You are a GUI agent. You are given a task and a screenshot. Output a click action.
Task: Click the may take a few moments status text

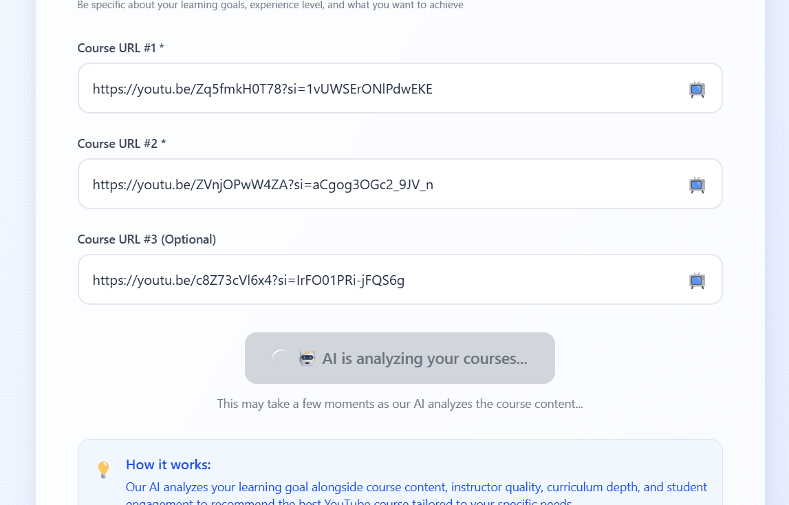coord(399,404)
